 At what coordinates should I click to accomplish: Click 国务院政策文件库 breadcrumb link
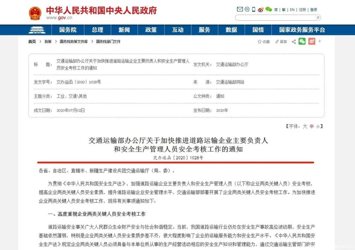pos(74,42)
